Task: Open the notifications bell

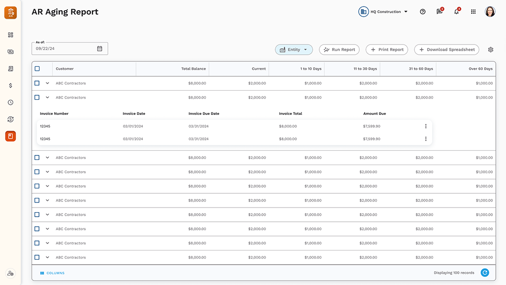Action: pos(456,12)
